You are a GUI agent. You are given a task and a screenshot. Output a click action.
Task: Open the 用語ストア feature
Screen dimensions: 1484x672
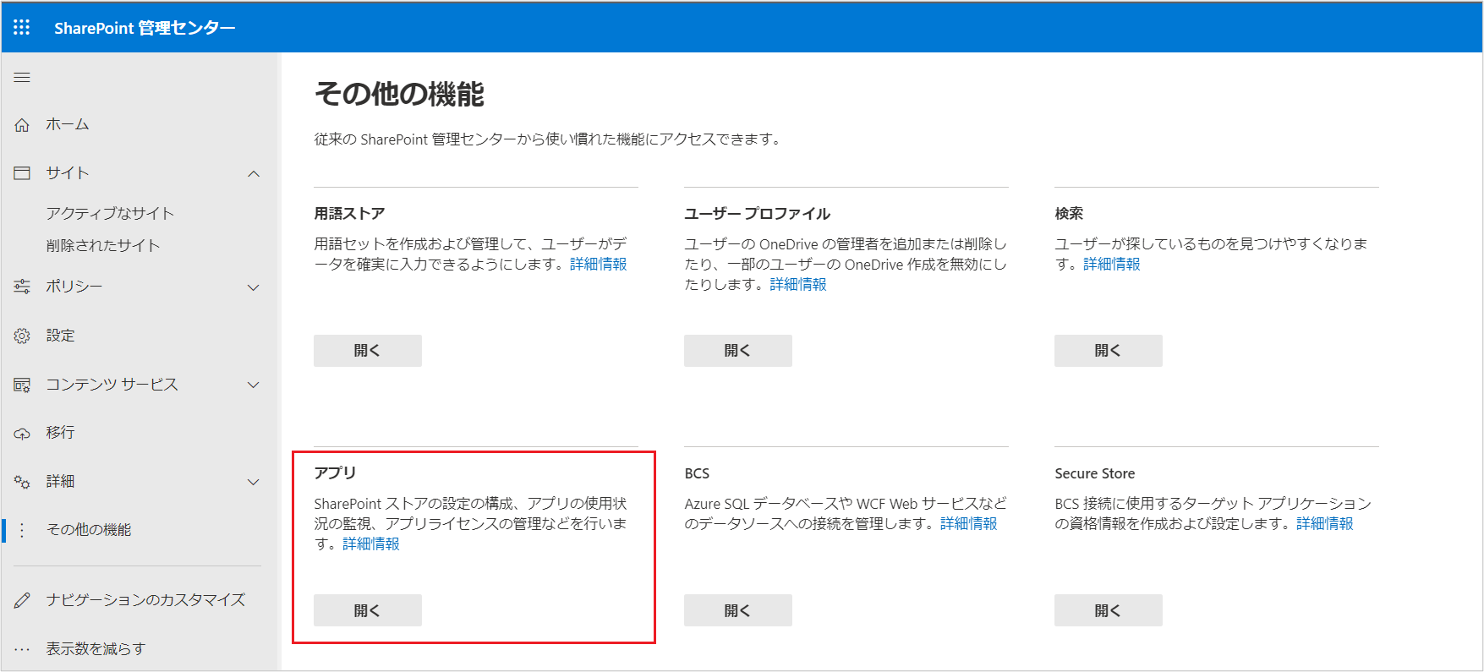(x=368, y=351)
